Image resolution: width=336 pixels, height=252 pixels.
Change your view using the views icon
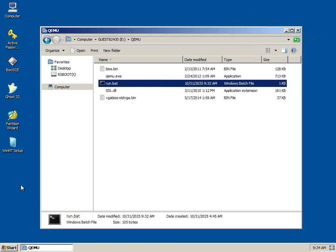point(268,51)
